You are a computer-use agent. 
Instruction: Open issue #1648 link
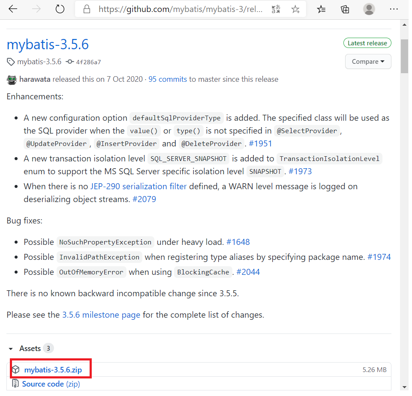pos(238,242)
